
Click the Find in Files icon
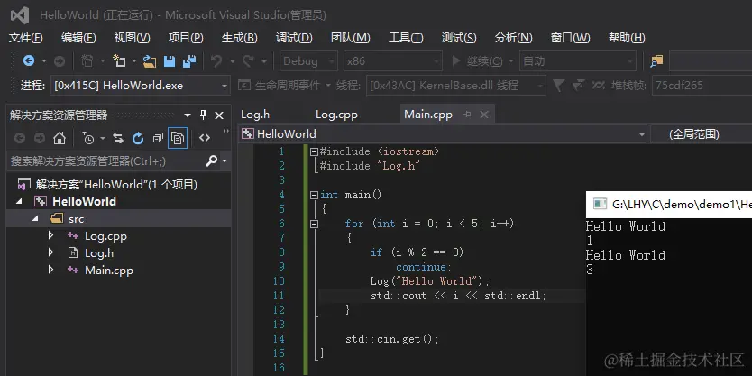tap(656, 61)
